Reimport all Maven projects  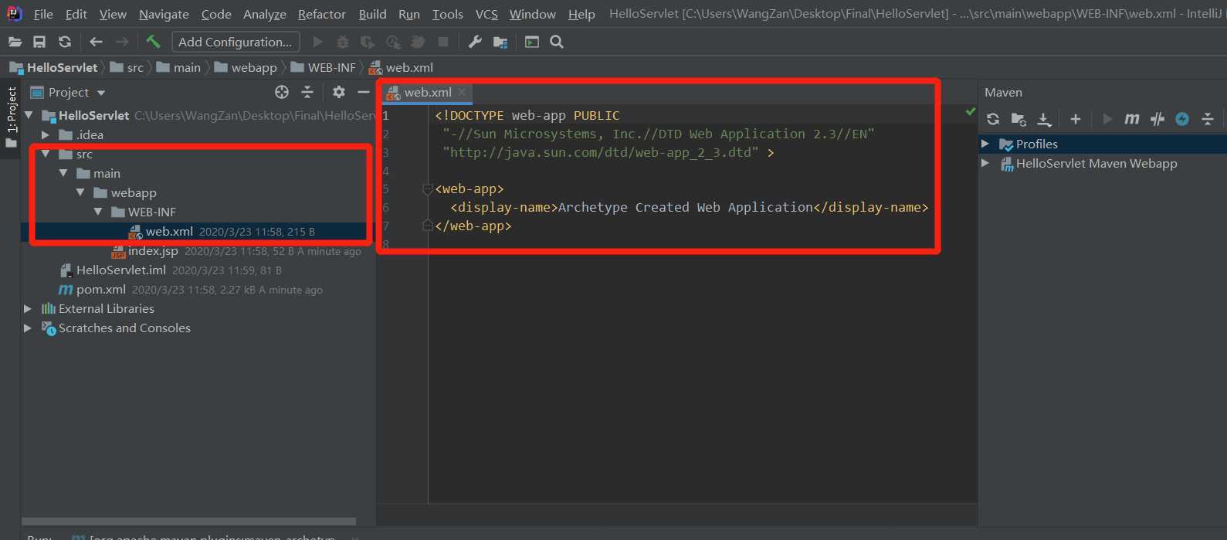tap(993, 119)
